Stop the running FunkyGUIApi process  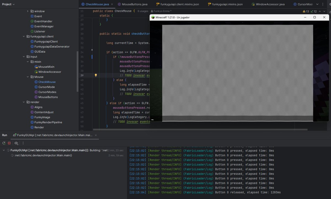pyautogui.click(x=9, y=143)
